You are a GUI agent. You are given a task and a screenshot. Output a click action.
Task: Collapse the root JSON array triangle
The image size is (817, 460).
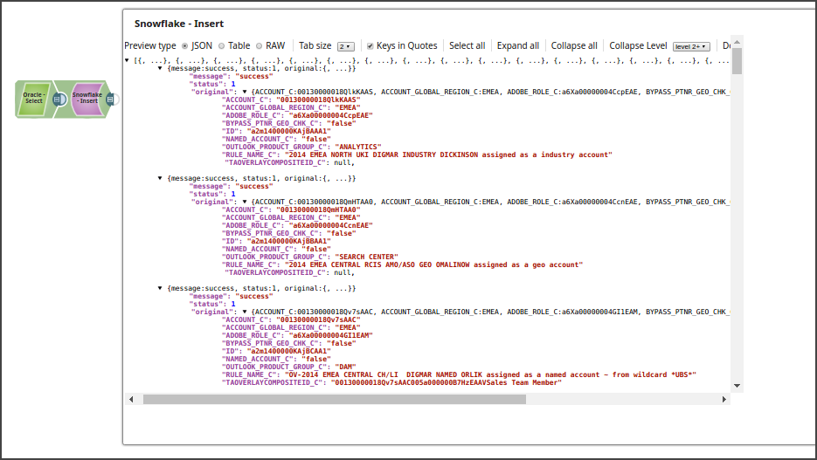pos(128,60)
